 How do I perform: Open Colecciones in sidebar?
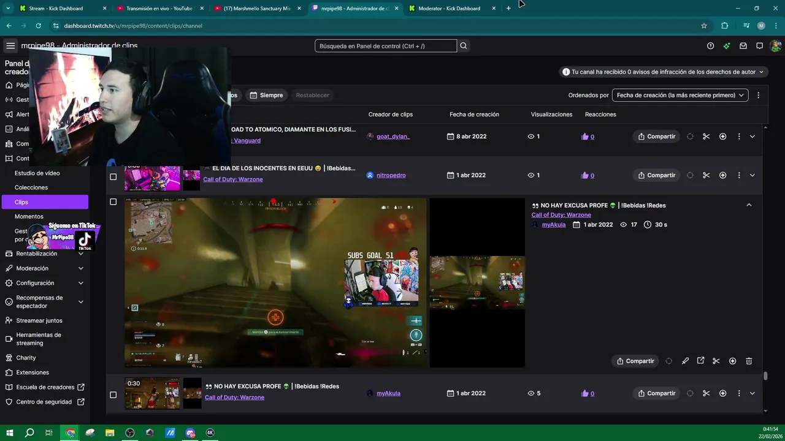click(x=31, y=187)
